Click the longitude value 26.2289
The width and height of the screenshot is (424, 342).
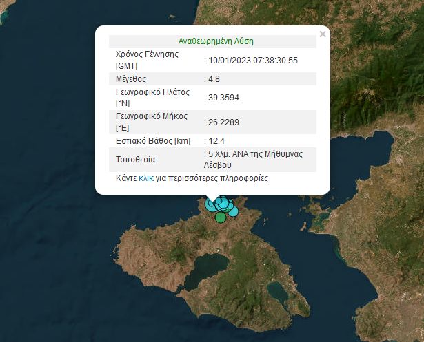coord(223,122)
